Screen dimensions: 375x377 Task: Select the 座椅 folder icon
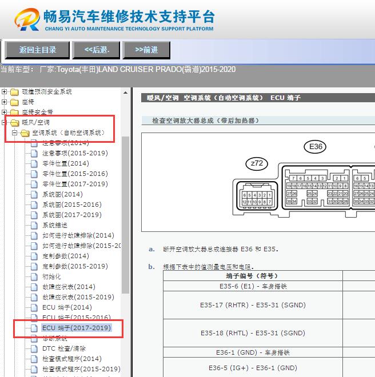[x=14, y=102]
